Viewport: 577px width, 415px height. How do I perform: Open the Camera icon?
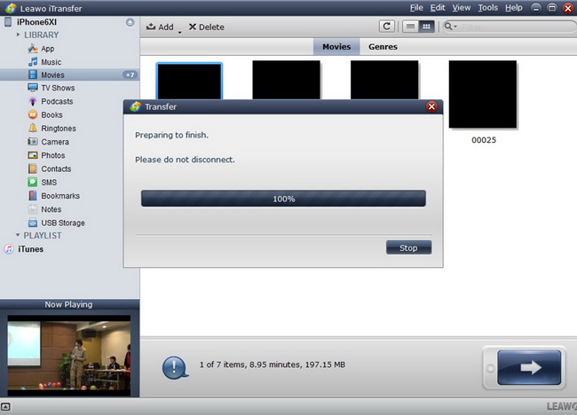point(33,142)
